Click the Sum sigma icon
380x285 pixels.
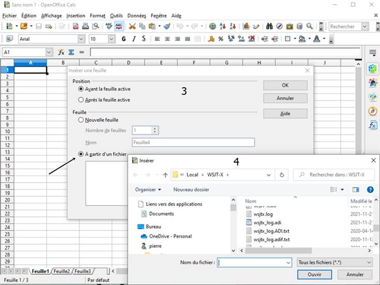point(71,52)
